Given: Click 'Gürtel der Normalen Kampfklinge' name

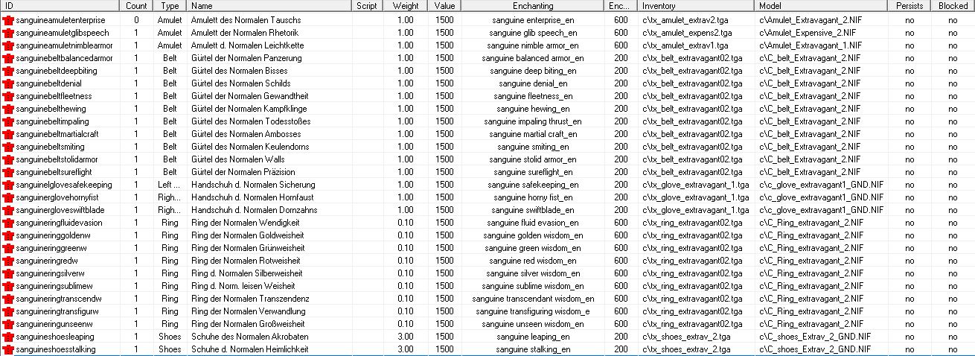Looking at the screenshot, I should [248, 109].
